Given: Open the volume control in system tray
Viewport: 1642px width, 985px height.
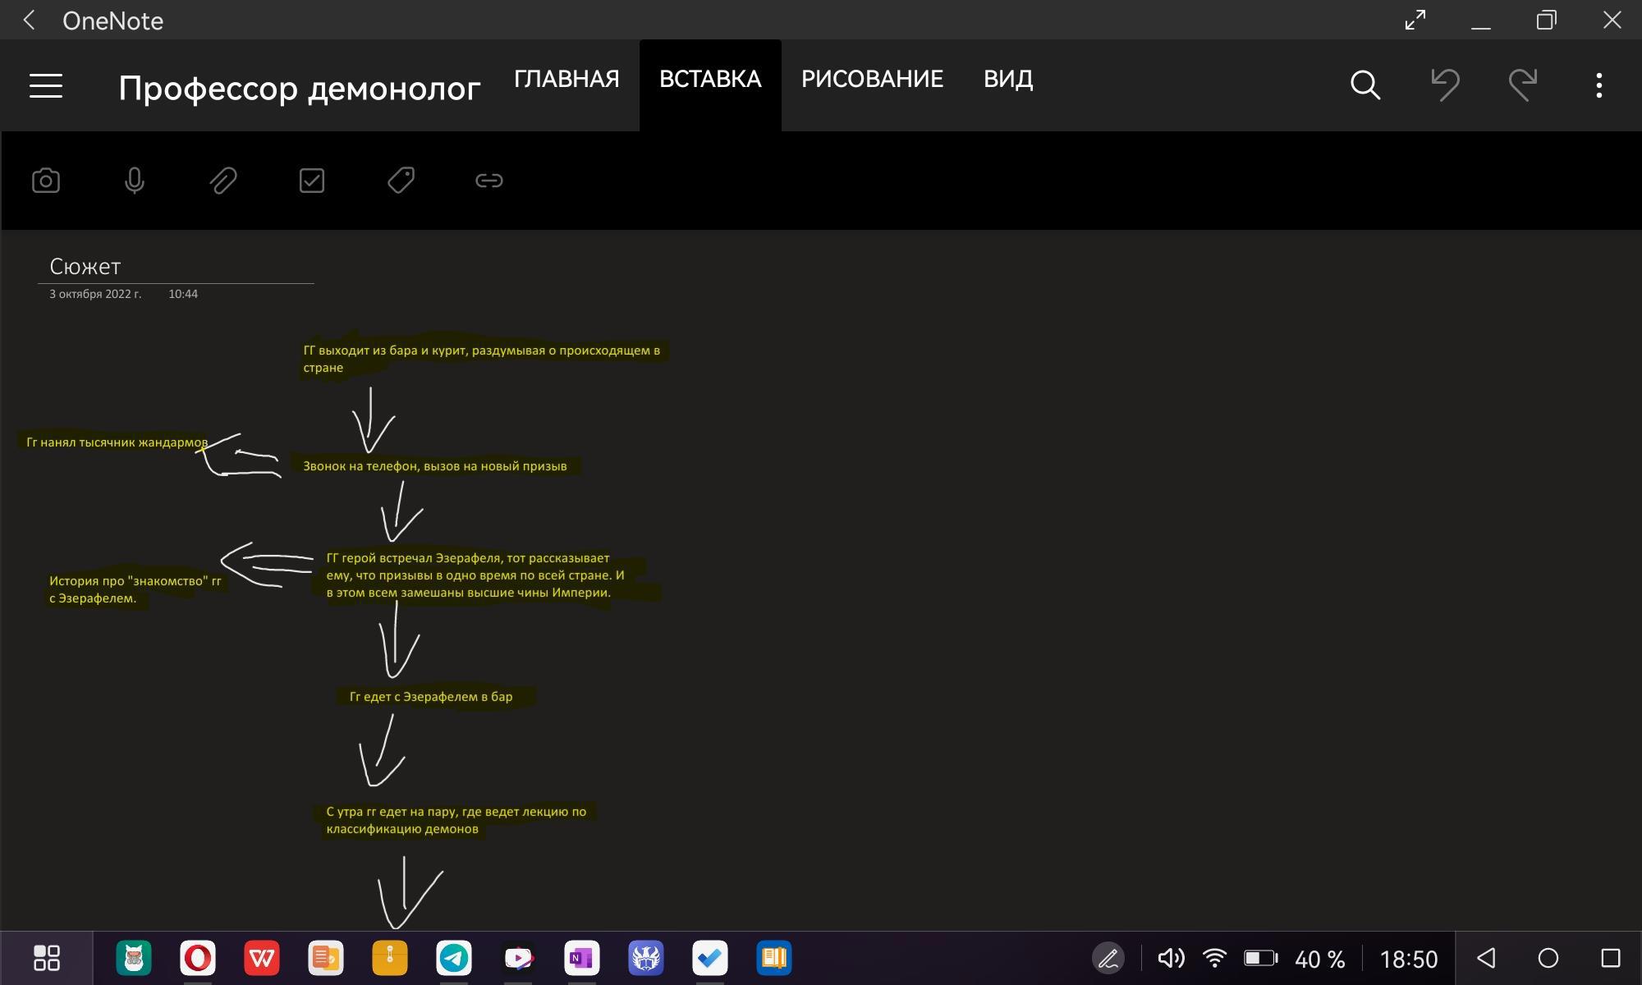Looking at the screenshot, I should [1171, 958].
